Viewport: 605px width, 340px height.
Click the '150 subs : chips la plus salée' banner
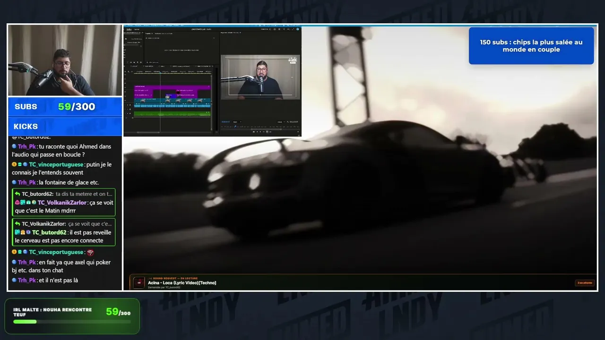point(531,46)
